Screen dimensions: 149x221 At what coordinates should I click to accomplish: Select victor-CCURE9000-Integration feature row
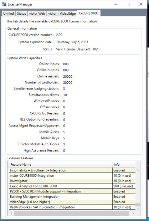click(x=72, y=176)
